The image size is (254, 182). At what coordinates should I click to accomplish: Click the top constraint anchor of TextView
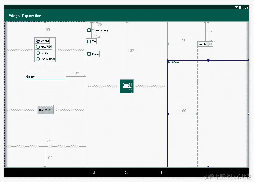pyautogui.click(x=208, y=60)
